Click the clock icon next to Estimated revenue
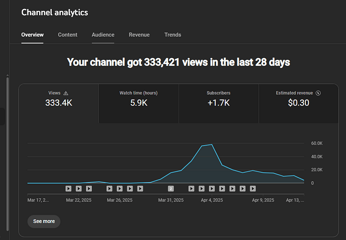 [x=318, y=93]
